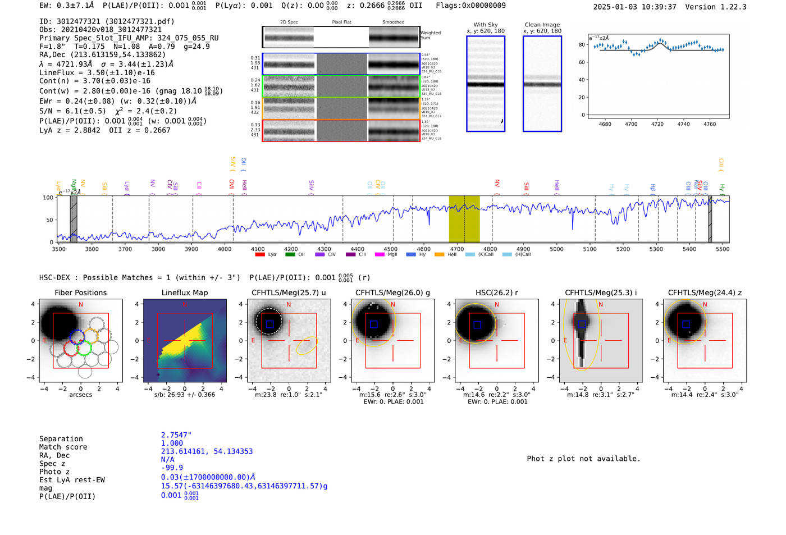Select the blue-bordered 2D spectrum row
The width and height of the screenshot is (786, 535).
tap(341, 64)
